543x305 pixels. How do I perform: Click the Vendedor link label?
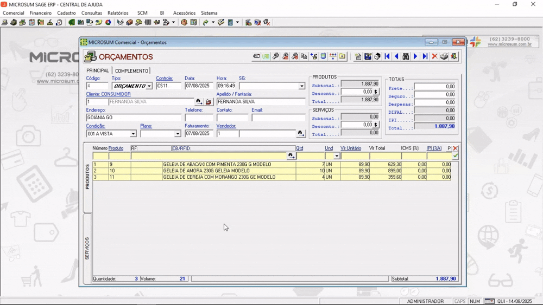(x=226, y=126)
